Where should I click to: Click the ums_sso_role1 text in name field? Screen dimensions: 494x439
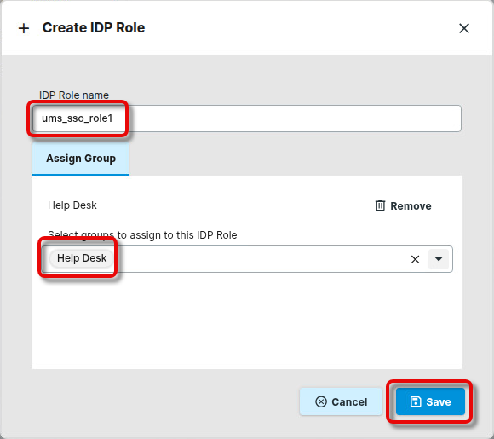[78, 118]
